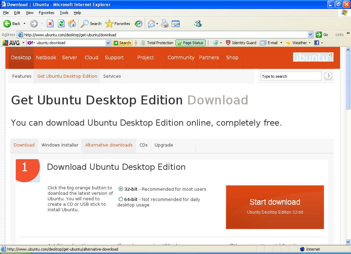Viewport: 351px width, 254px height.
Task: Click the Edit page icon in the toolbar
Action: click(176, 24)
